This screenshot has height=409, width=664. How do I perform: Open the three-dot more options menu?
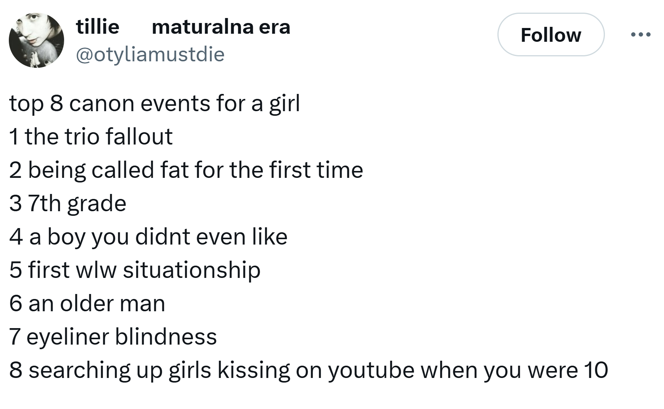[x=641, y=35]
